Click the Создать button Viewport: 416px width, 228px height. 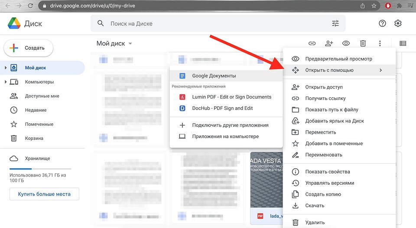pos(29,48)
